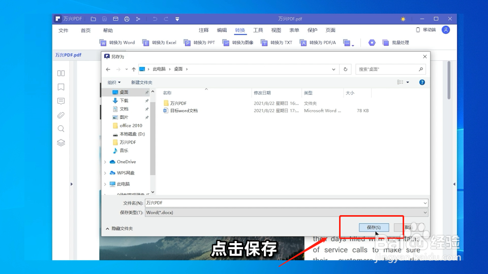Expand the WPS网盘 tree node
The height and width of the screenshot is (274, 488).
click(x=105, y=173)
